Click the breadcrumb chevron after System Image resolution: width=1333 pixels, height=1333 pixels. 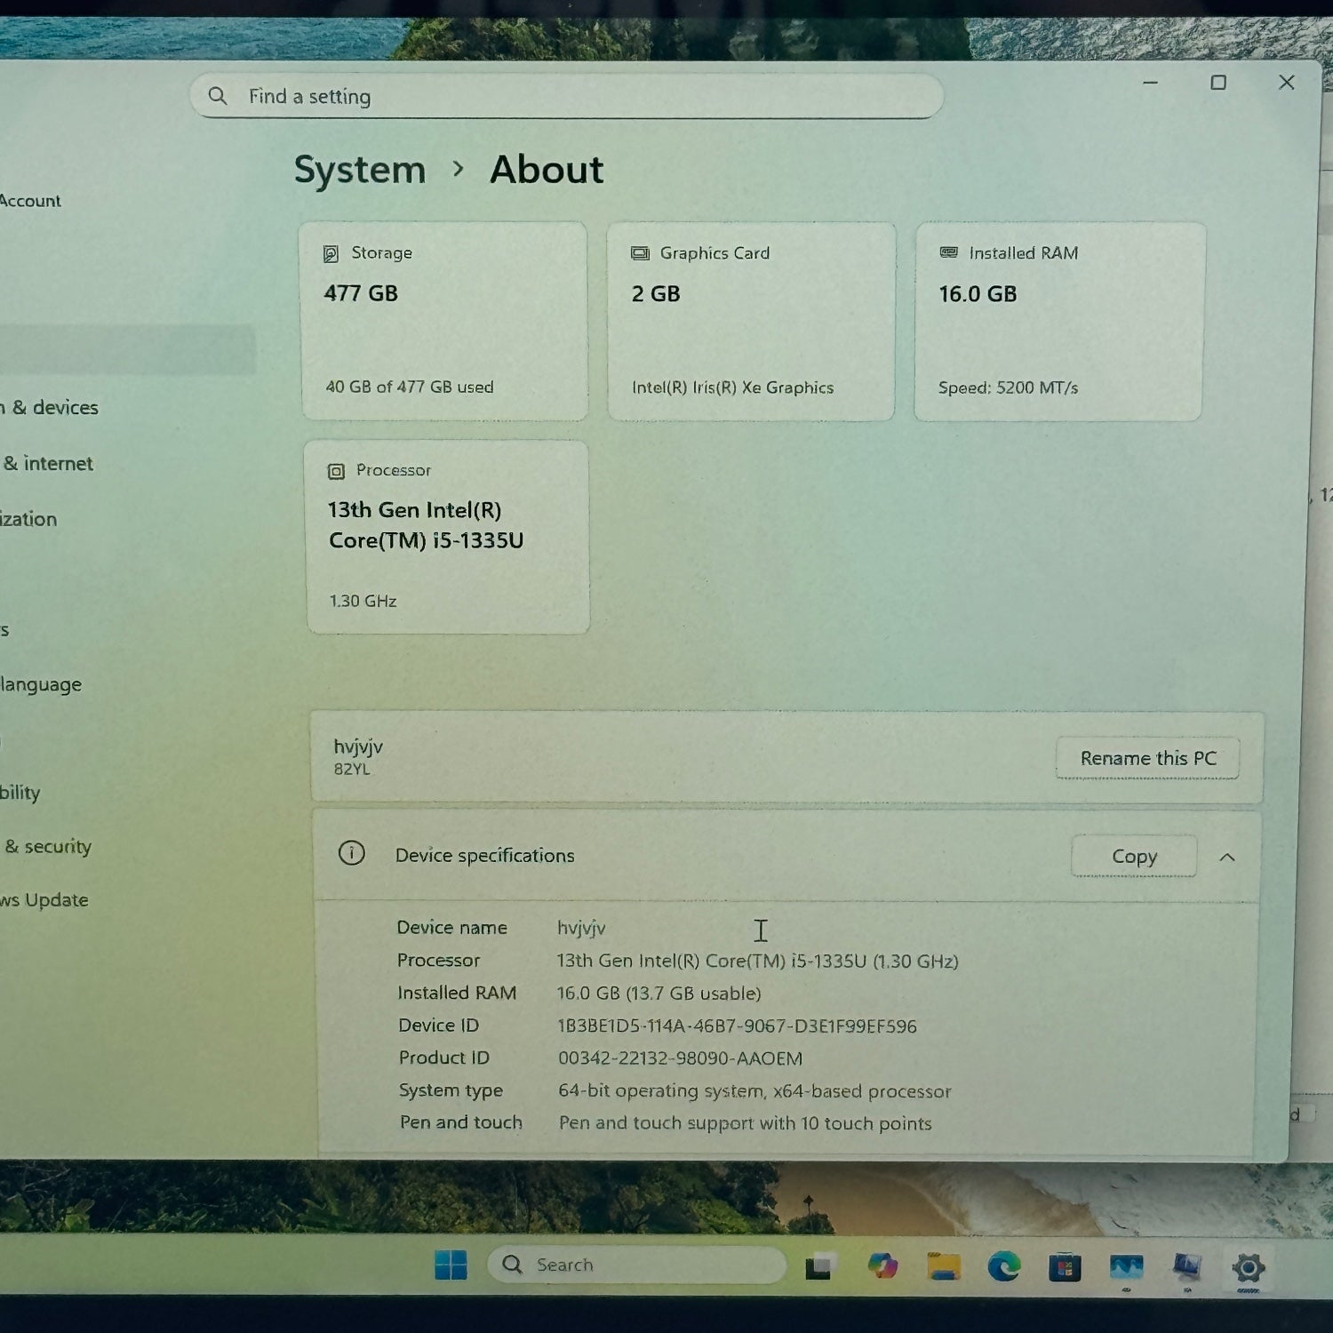pos(459,169)
